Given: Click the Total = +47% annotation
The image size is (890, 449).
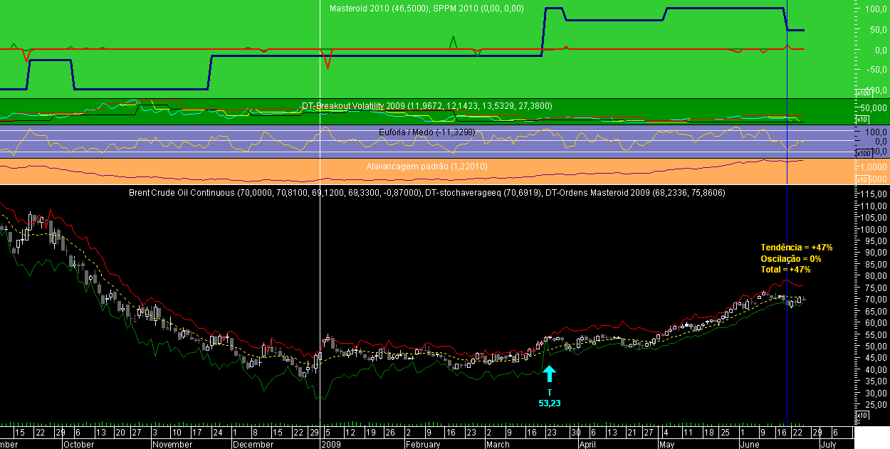Looking at the screenshot, I should [x=785, y=270].
